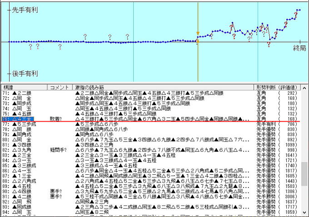
Task: Click evaluation value 786 for move 77
Action: tap(292, 124)
